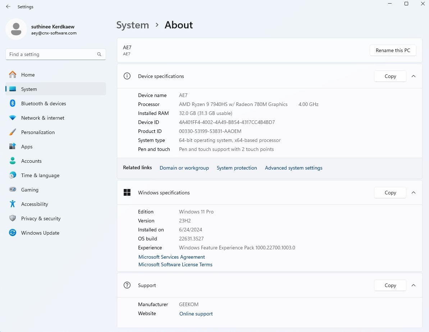Collapse the Device specifications section chevron

coord(414,76)
